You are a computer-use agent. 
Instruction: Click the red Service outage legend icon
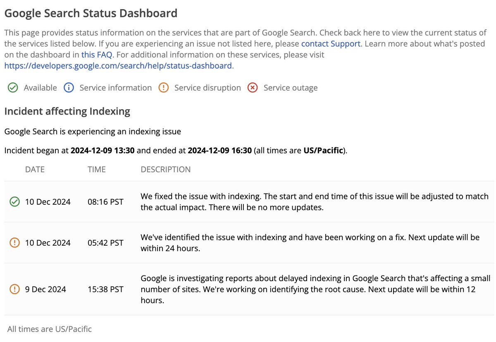point(253,88)
